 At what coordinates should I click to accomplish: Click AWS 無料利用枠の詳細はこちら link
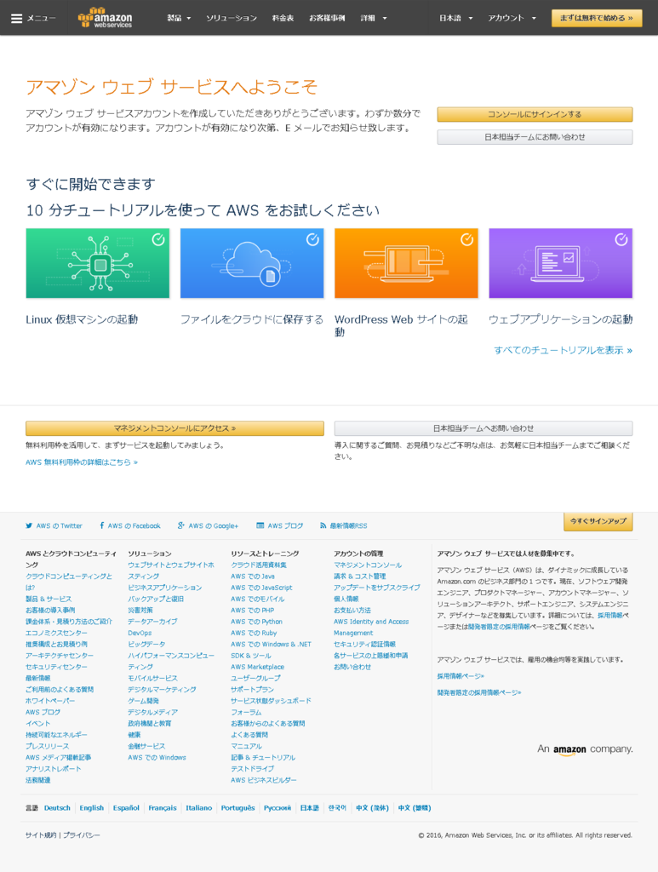click(82, 462)
